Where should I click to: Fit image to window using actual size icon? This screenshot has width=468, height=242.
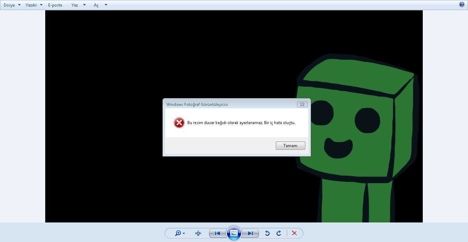tap(198, 233)
